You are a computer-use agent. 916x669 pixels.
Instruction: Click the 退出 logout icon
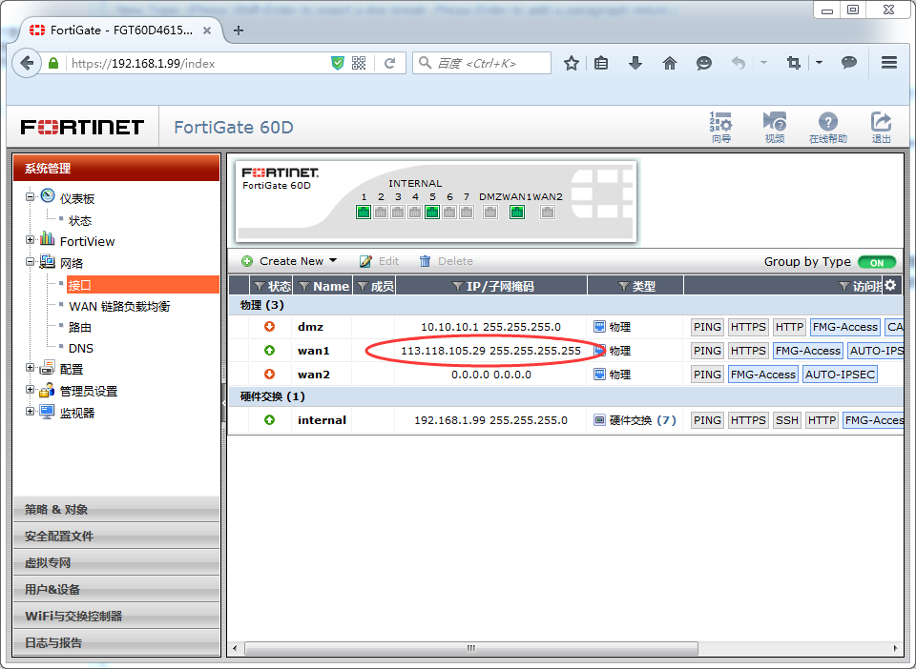click(881, 127)
